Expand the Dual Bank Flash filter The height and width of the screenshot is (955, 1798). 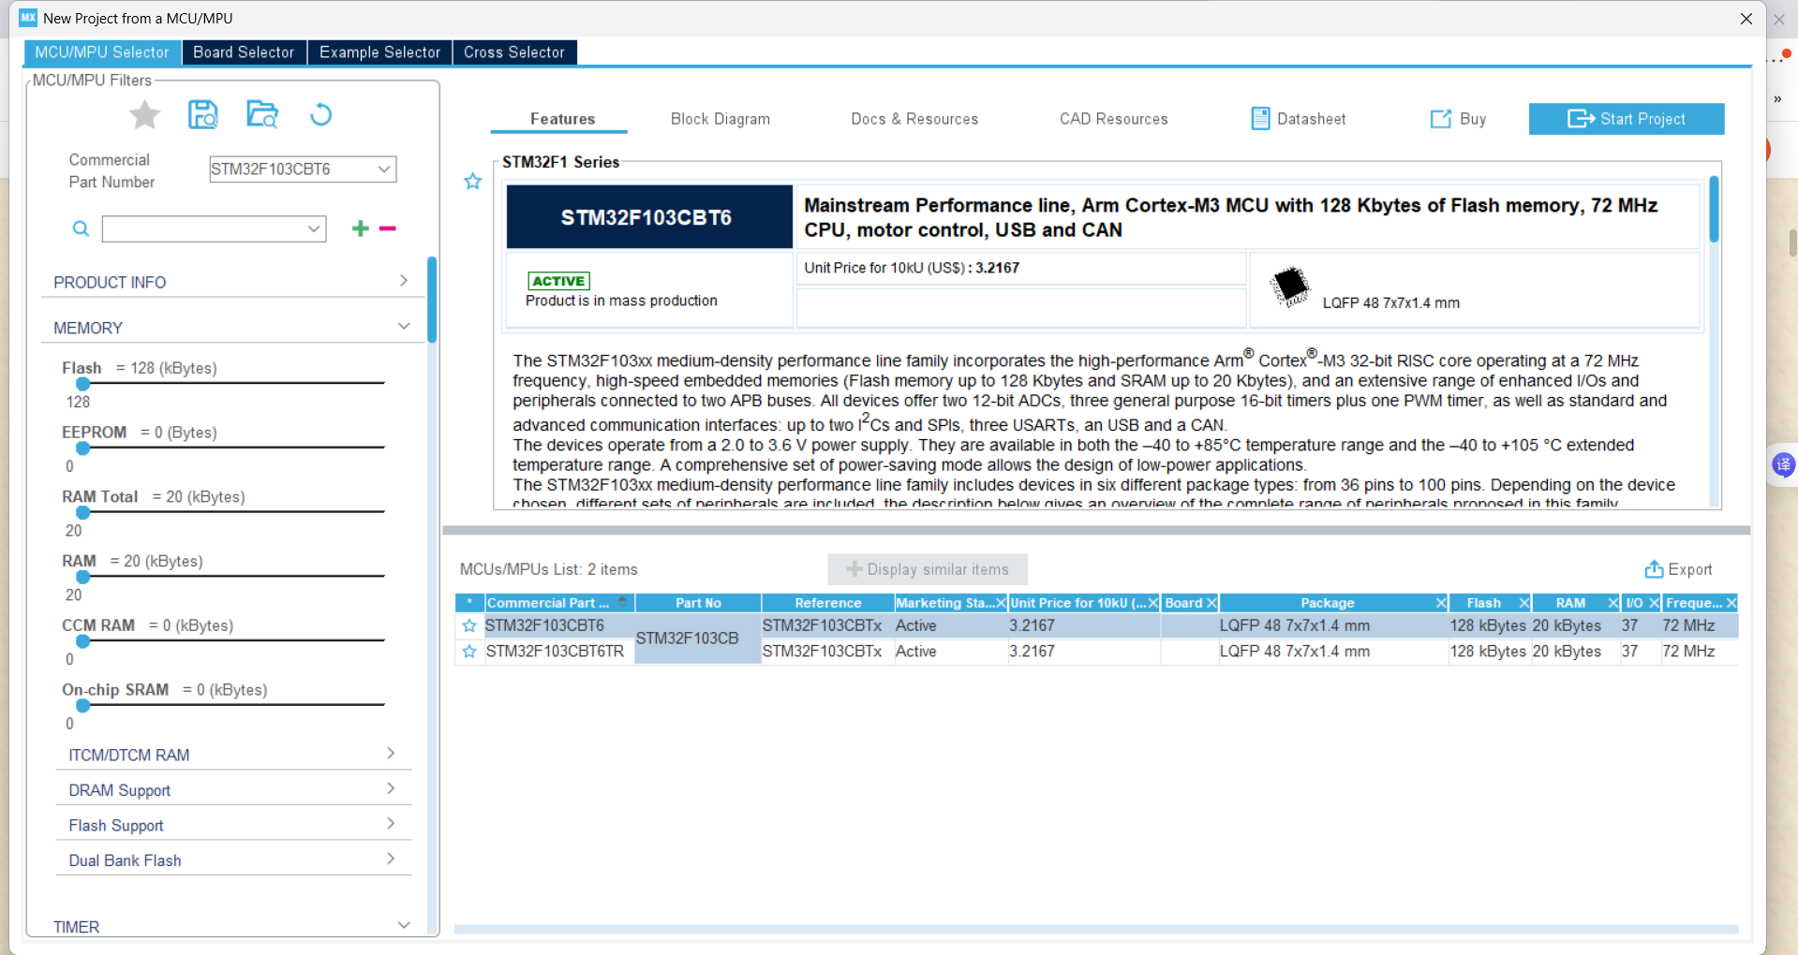coord(391,859)
